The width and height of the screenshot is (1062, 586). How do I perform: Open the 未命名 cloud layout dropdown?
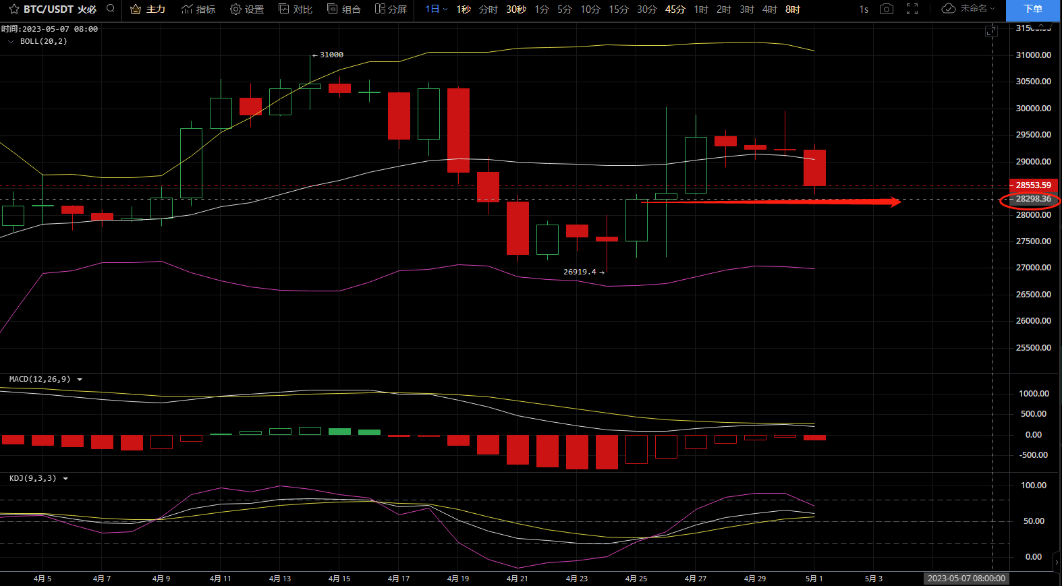(x=968, y=9)
